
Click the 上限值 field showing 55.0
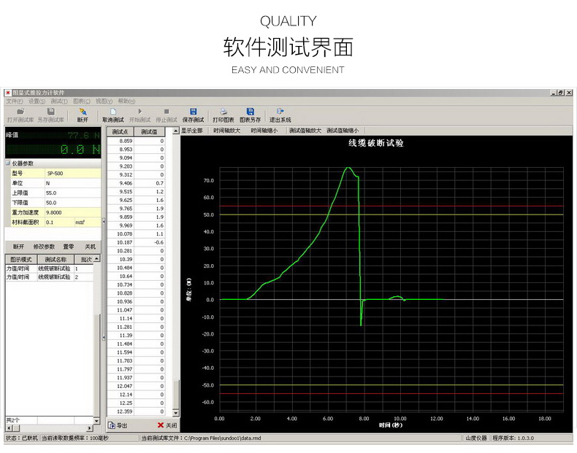click(x=69, y=193)
